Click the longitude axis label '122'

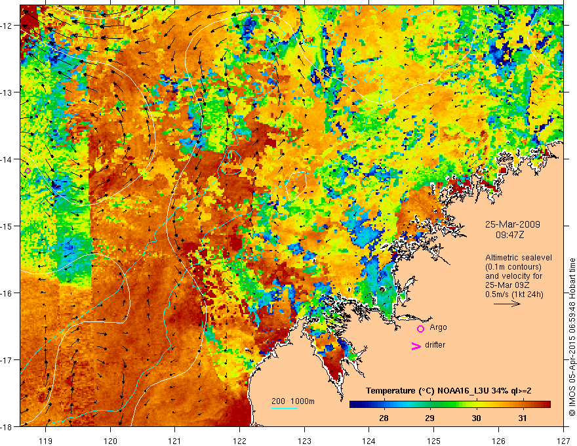(239, 441)
